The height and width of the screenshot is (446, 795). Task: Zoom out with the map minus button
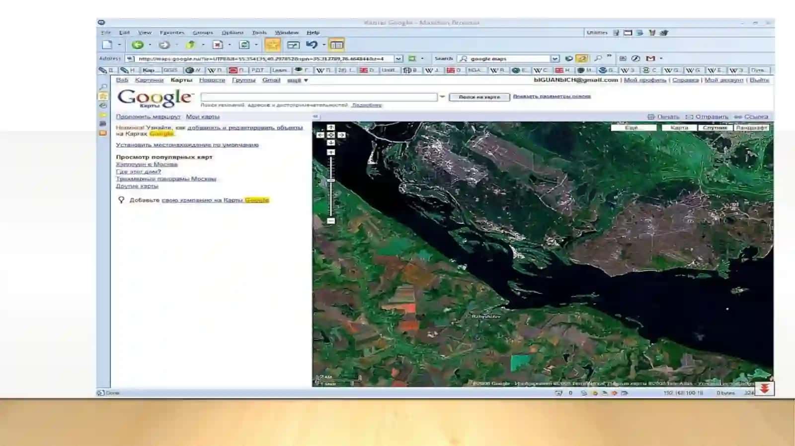tap(331, 221)
